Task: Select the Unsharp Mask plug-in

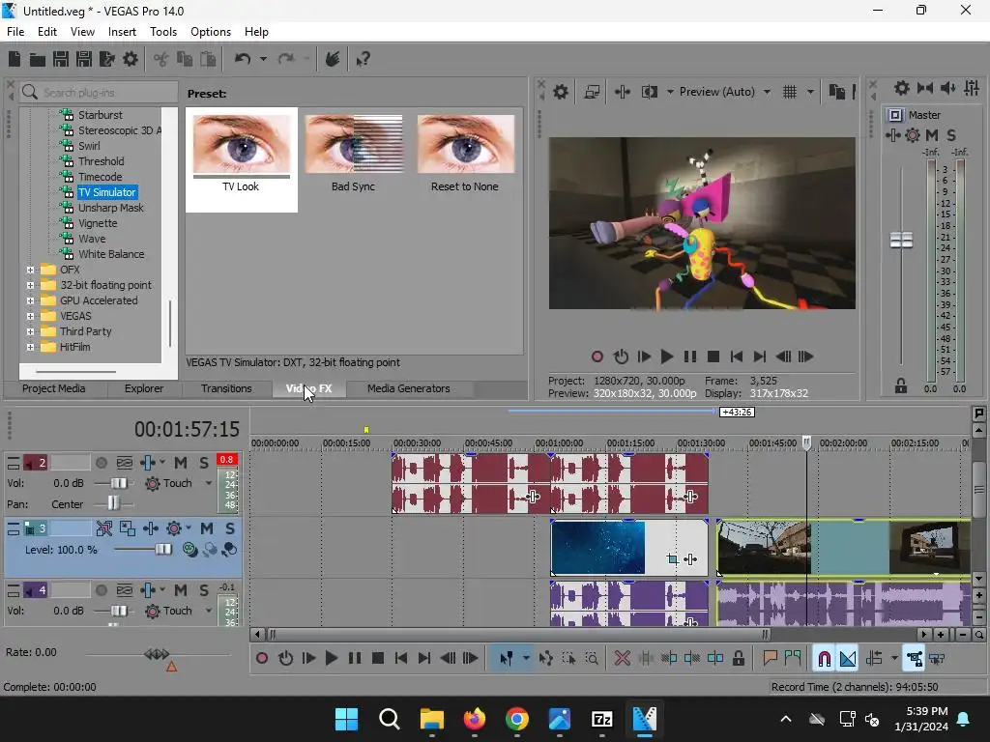Action: (110, 209)
